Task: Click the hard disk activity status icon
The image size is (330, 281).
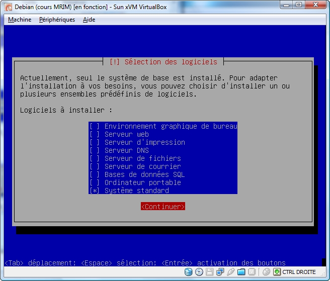Action: click(188, 272)
